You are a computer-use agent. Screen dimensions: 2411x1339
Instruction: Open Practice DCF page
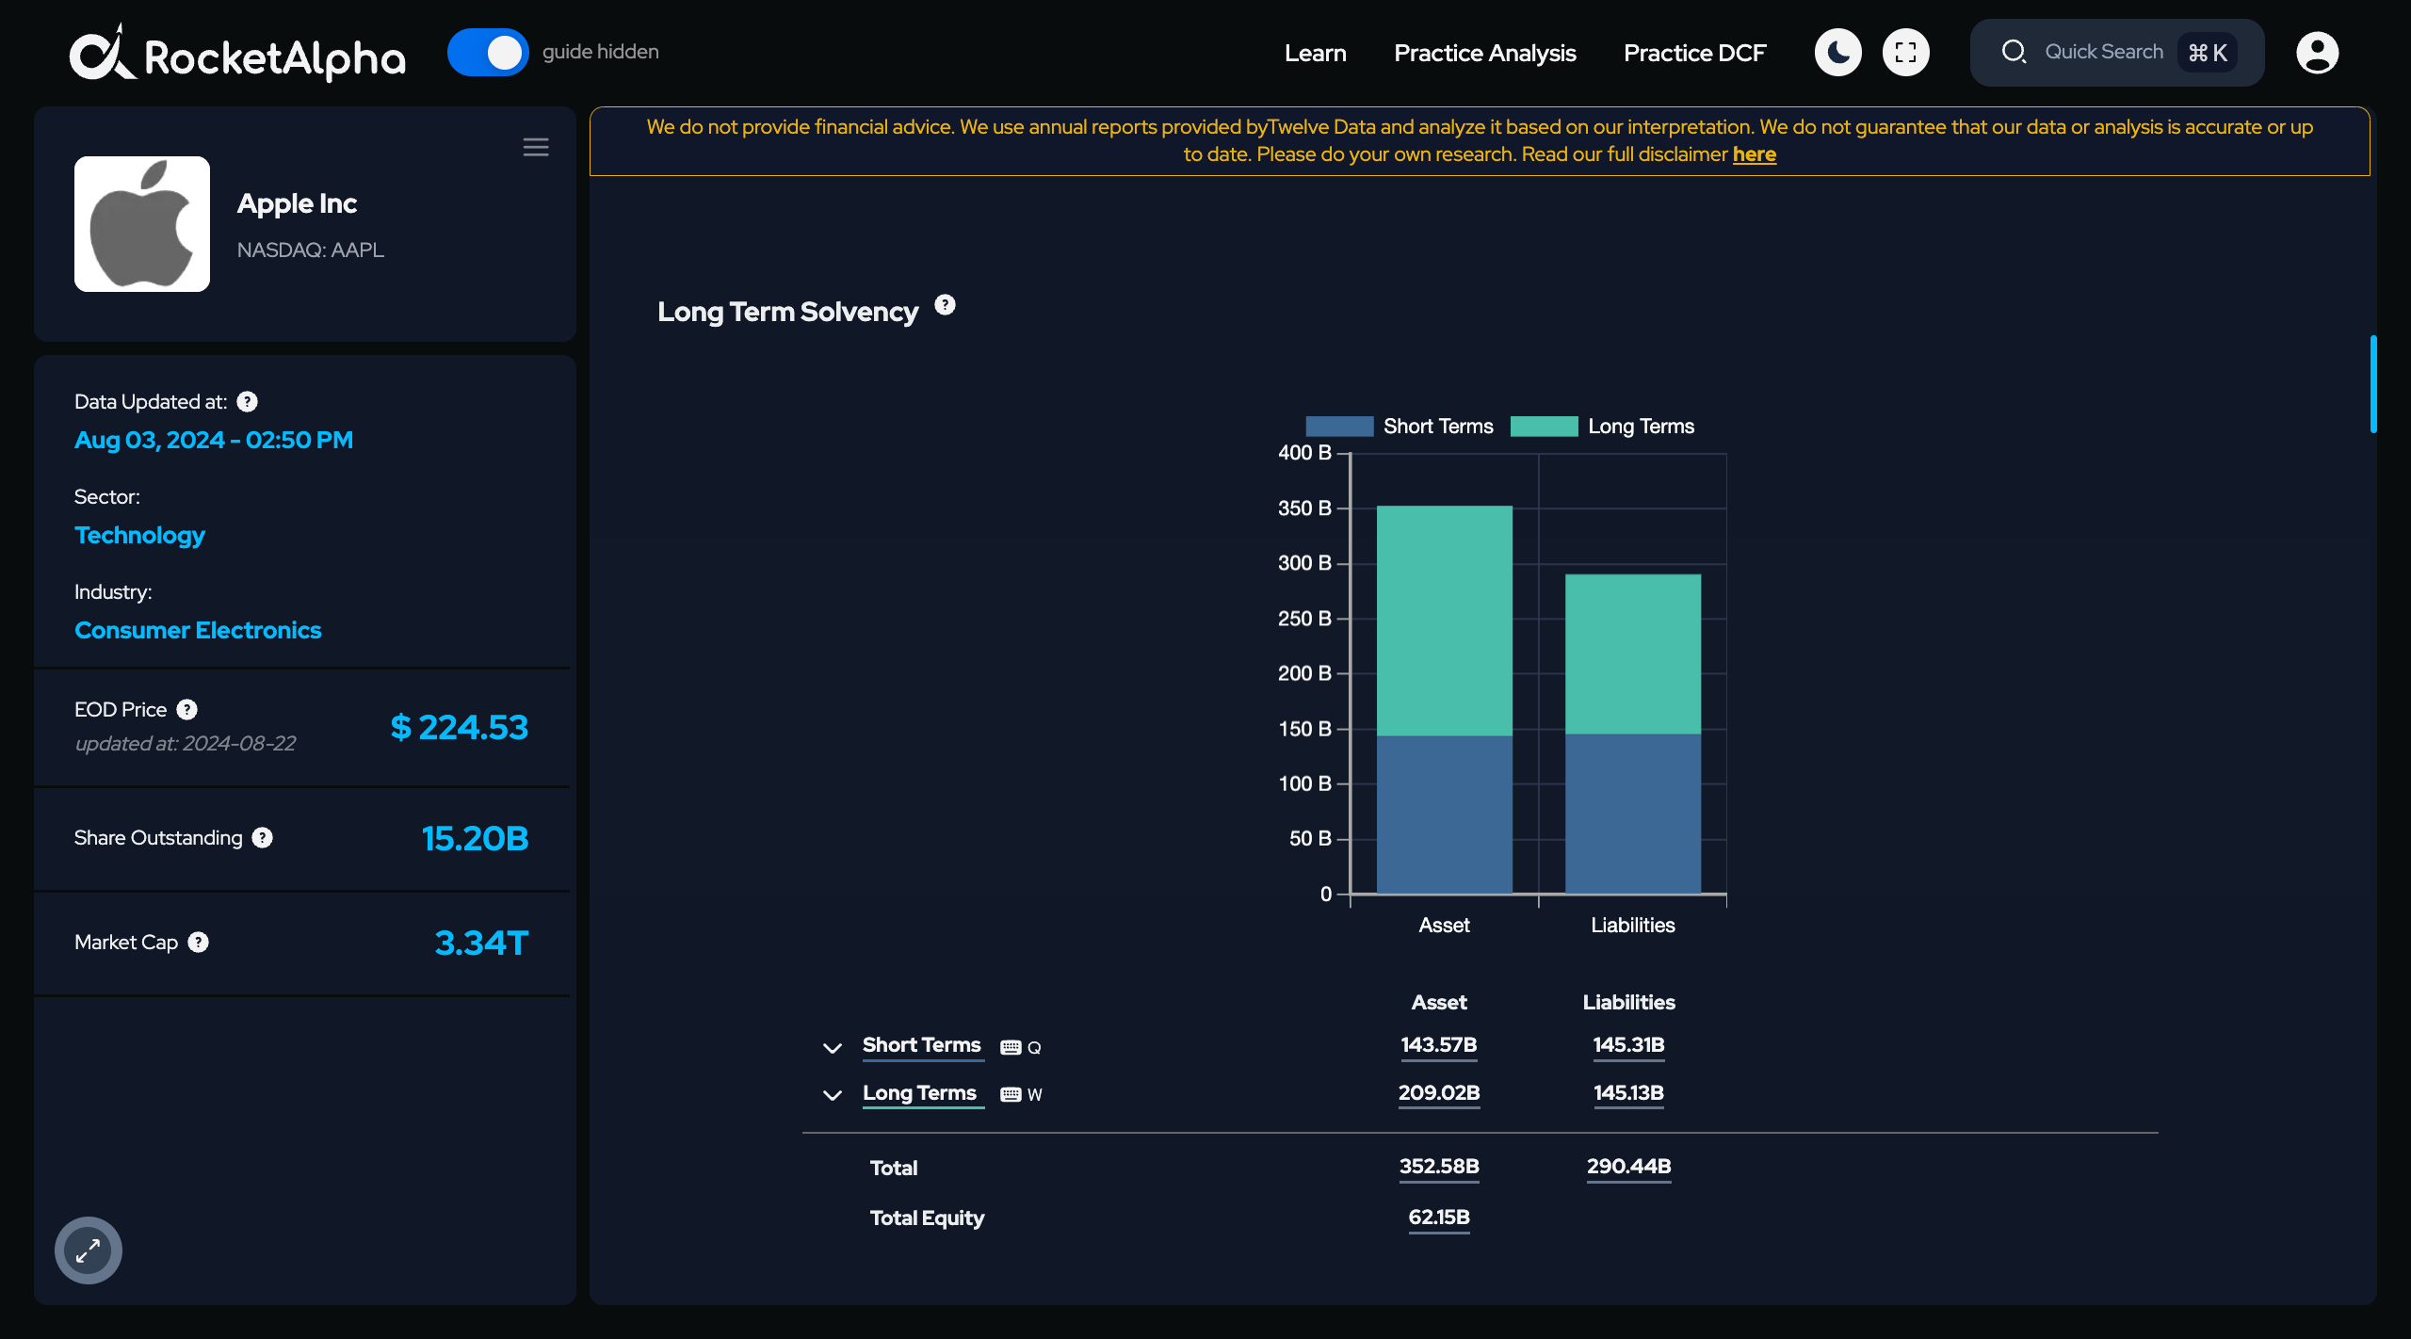[x=1694, y=53]
